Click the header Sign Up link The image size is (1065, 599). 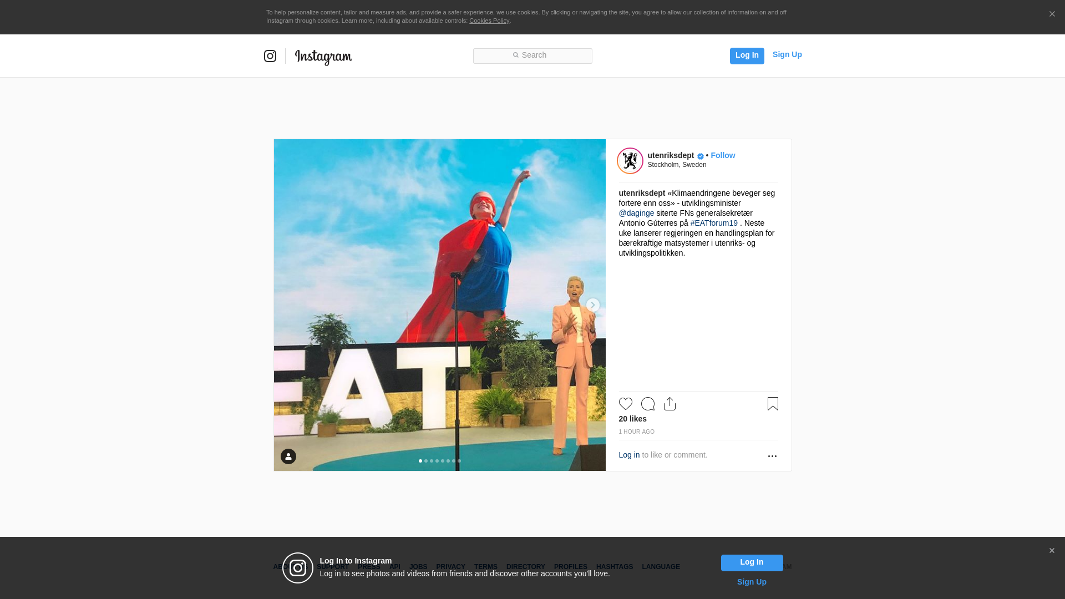(x=787, y=54)
